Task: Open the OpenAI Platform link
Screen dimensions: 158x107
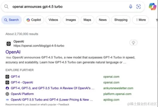Action: (22, 94)
